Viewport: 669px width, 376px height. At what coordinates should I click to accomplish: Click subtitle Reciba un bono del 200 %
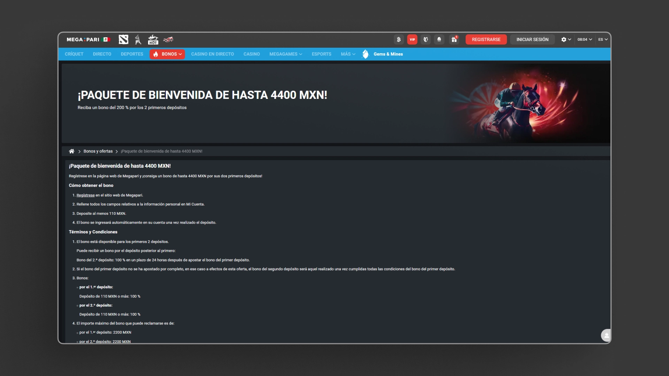pyautogui.click(x=132, y=108)
